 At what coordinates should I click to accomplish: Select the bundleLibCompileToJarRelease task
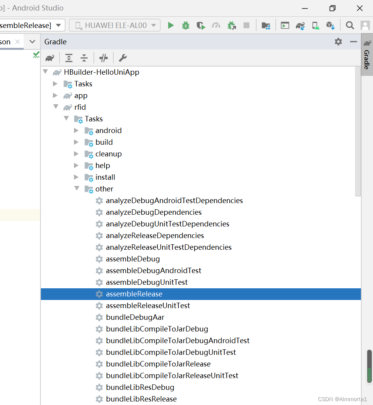158,364
